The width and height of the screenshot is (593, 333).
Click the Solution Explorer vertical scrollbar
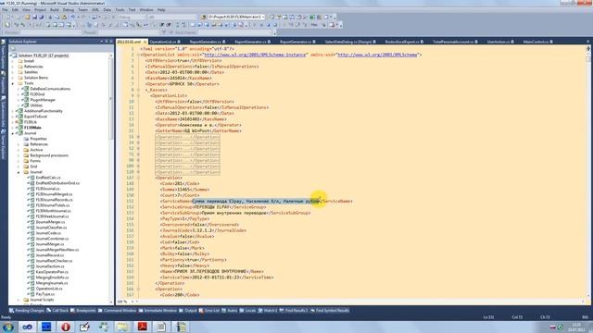point(111,178)
